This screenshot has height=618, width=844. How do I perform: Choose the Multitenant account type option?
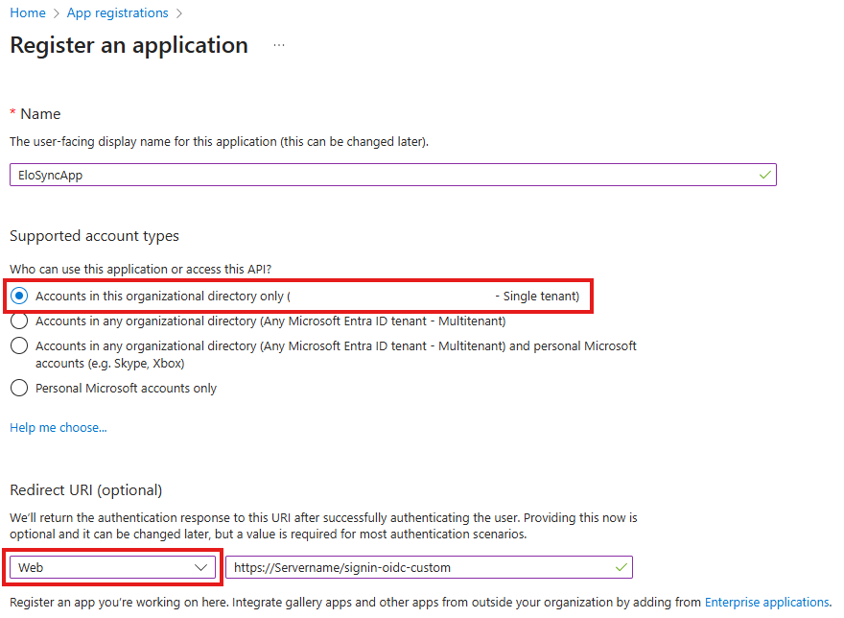(x=20, y=321)
